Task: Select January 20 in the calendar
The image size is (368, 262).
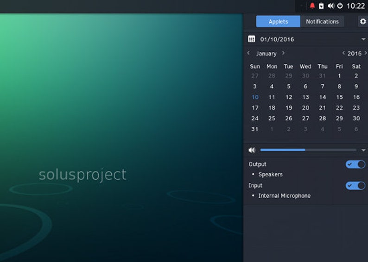Action: [x=305, y=108]
